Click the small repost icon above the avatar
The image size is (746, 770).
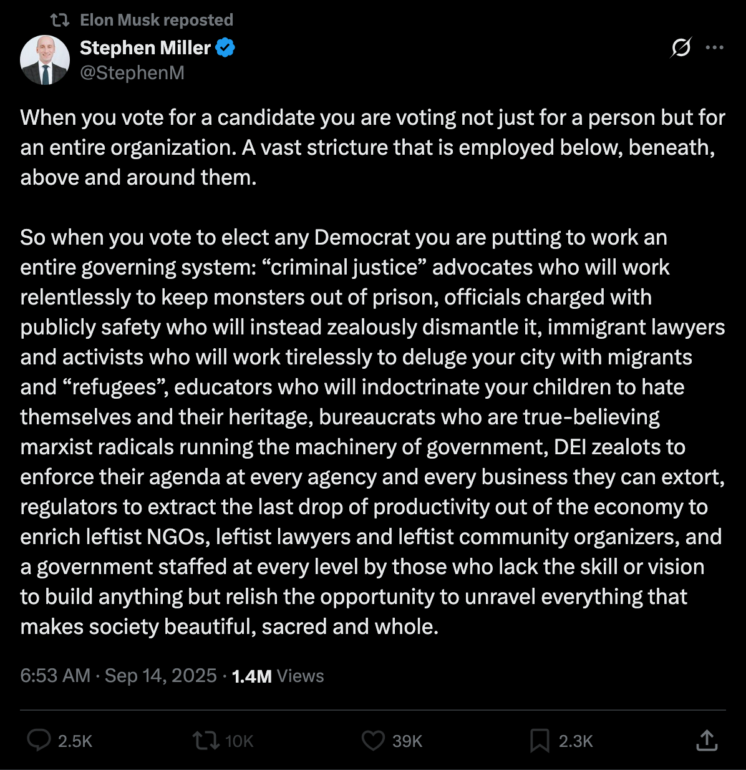(x=60, y=20)
